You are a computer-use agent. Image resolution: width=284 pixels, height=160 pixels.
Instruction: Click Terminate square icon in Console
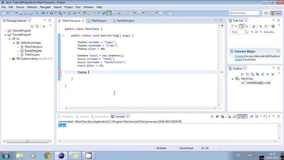pyautogui.click(x=212, y=116)
